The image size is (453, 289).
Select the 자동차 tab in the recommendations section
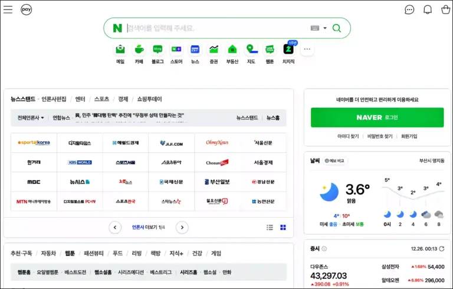(x=48, y=253)
